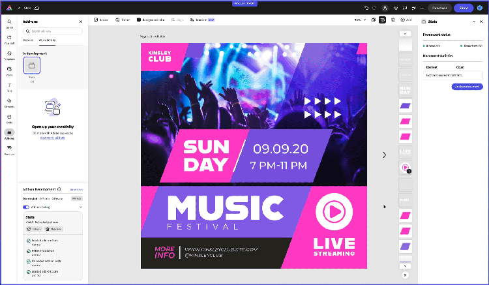Click the Download button
The image size is (489, 285).
[x=439, y=8]
